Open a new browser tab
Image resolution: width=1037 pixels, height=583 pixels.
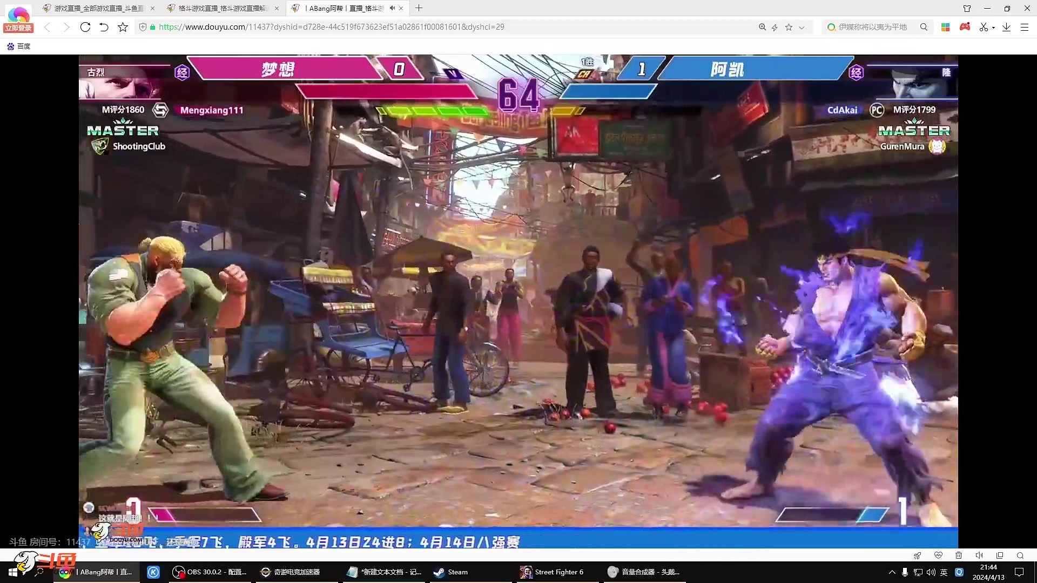point(419,8)
